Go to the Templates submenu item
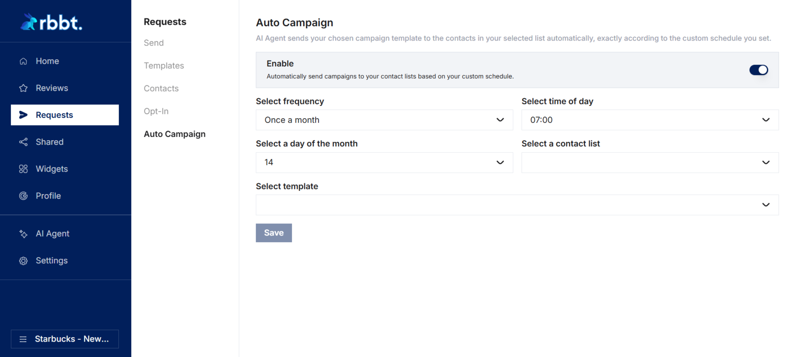 pyautogui.click(x=164, y=66)
